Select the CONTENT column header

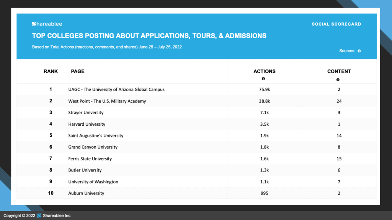[x=339, y=71]
